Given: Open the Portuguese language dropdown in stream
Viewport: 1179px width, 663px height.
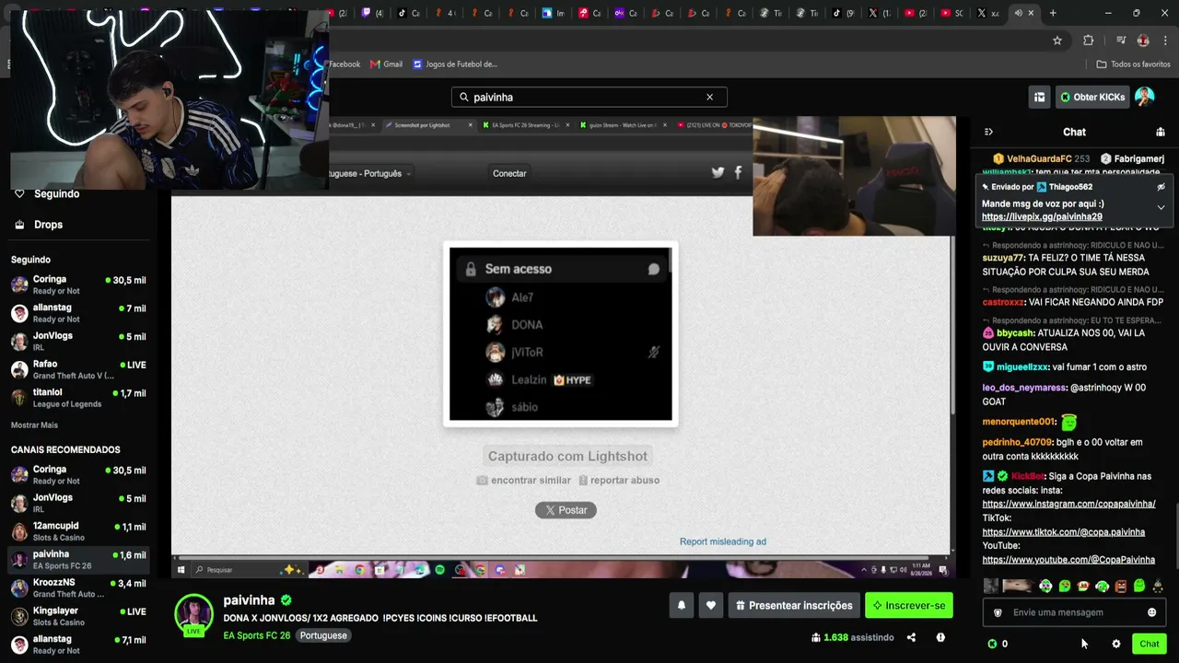Looking at the screenshot, I should (x=371, y=173).
